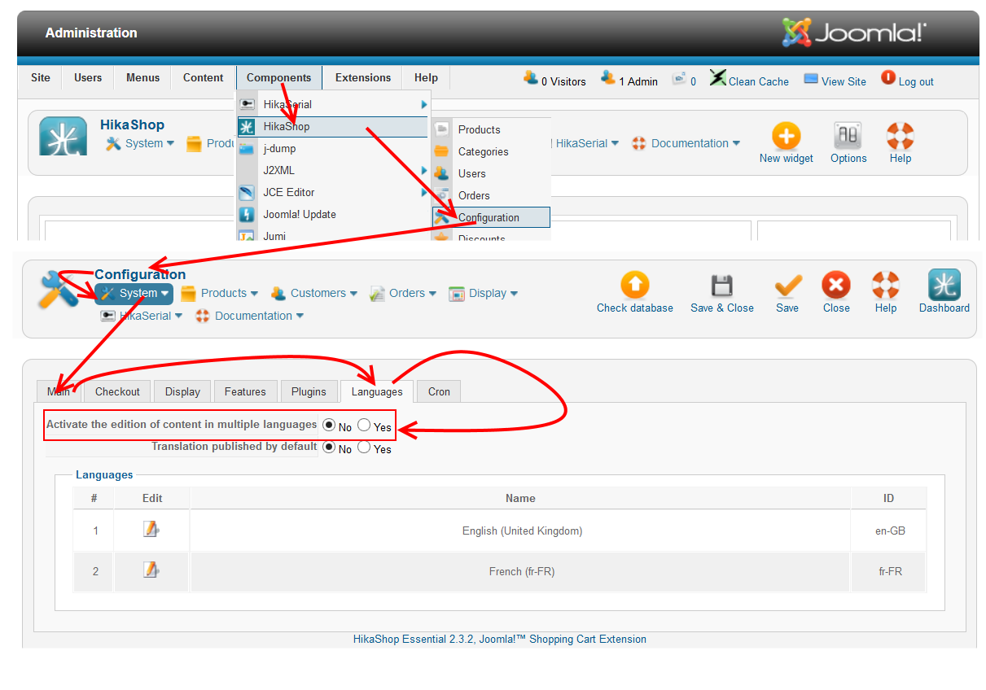Select HikaShop in Components menu
The image size is (986, 690).
[x=332, y=126]
